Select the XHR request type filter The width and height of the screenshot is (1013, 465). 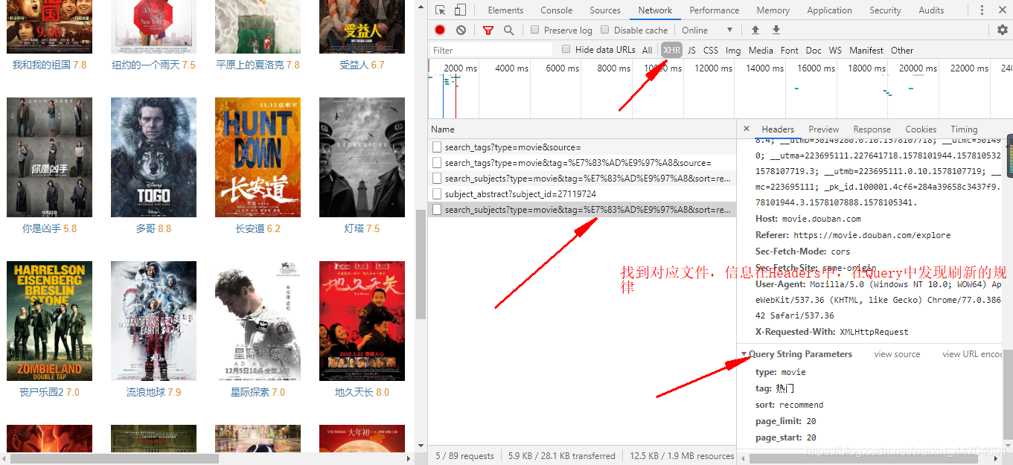pyautogui.click(x=672, y=51)
